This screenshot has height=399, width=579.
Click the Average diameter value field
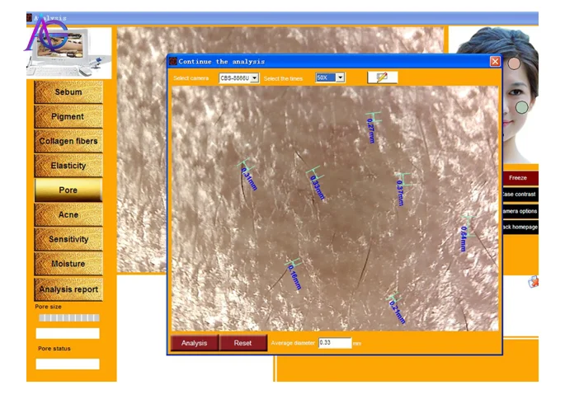tap(335, 343)
